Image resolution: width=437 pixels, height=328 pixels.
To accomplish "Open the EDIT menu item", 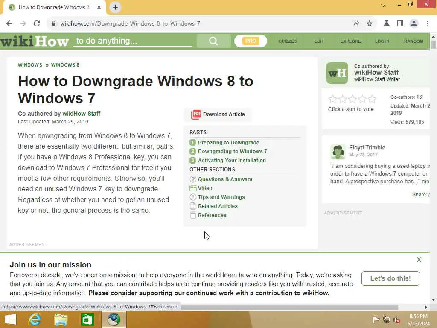I will tap(319, 41).
